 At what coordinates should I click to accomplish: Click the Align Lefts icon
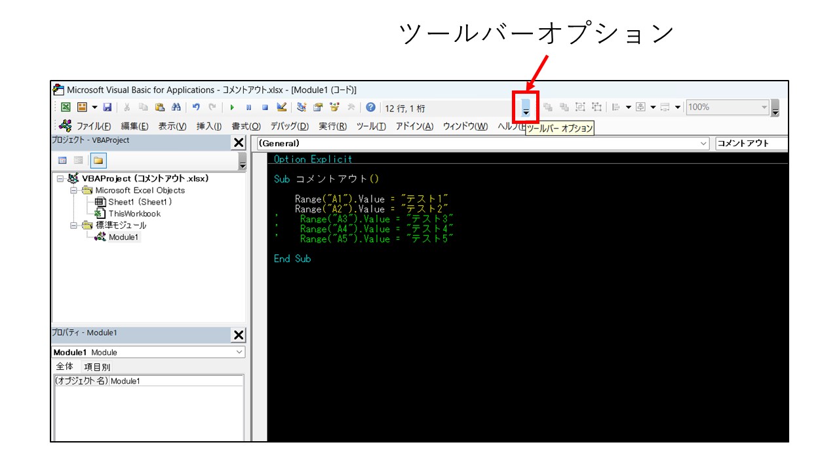(617, 107)
